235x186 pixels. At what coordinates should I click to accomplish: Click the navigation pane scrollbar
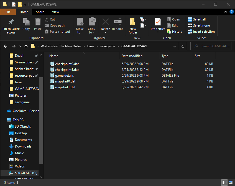[x=41, y=121]
